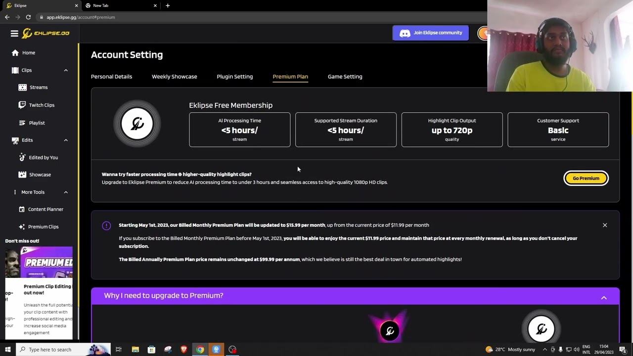The width and height of the screenshot is (633, 356).
Task: Click the Customer Support Basic card
Action: pos(558,130)
